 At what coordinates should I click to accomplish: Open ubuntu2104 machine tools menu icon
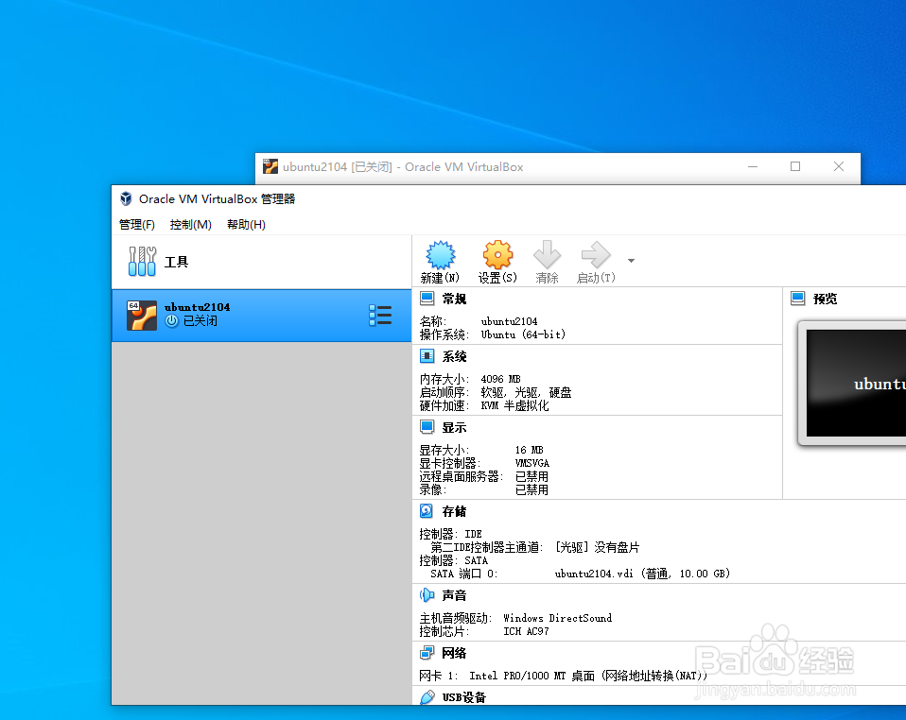[380, 316]
